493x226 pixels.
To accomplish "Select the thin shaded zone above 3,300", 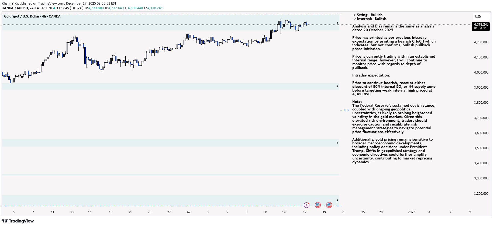I will point(170,175).
